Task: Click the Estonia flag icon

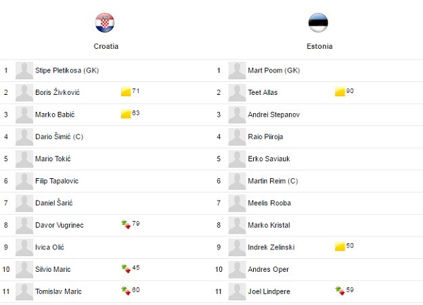Action: coord(318,22)
